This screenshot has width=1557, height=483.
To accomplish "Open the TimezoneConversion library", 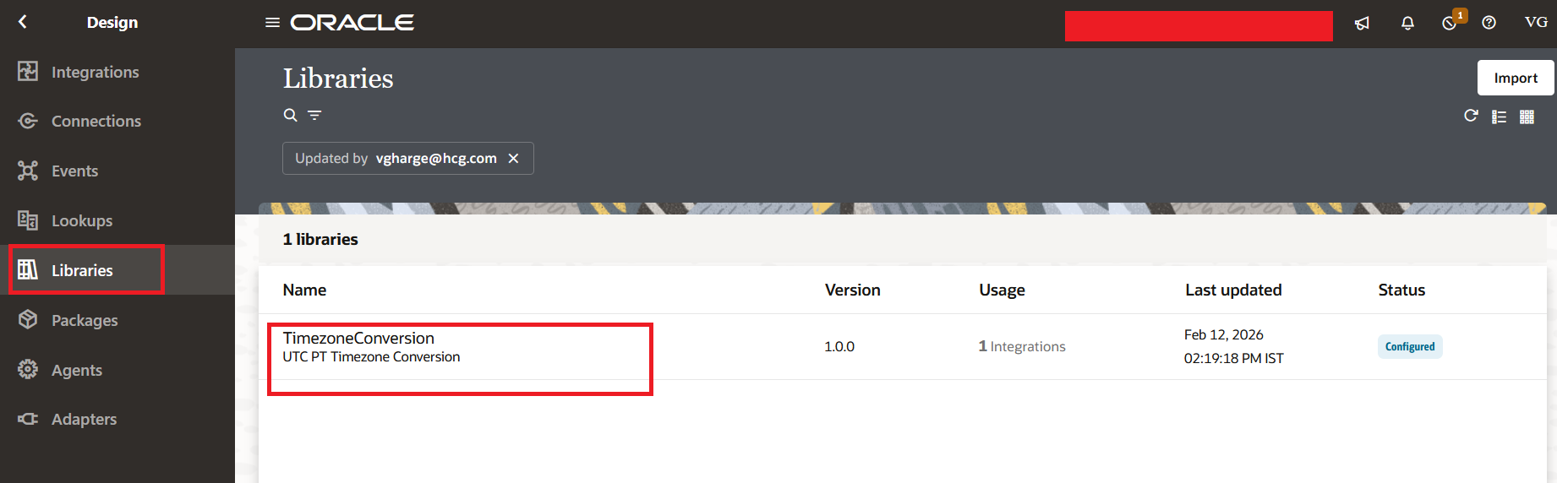I will pos(358,339).
